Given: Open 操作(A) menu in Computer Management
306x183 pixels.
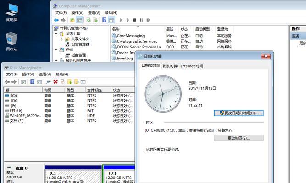Looking at the screenshot, I should 77,13.
